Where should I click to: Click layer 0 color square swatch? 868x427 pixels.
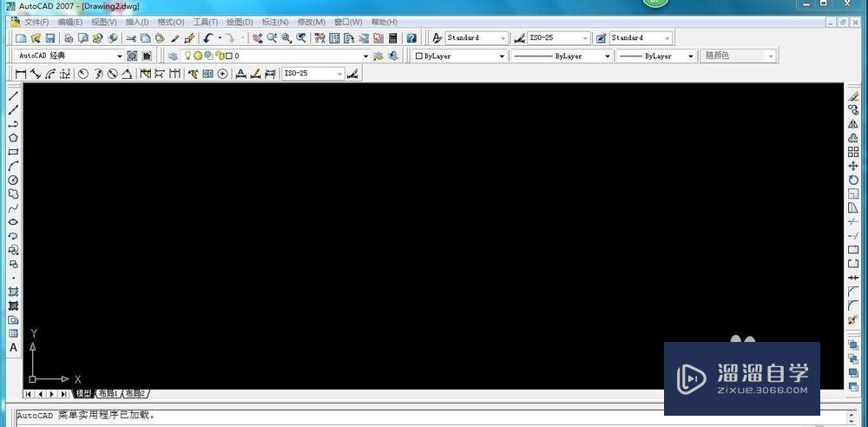[228, 56]
